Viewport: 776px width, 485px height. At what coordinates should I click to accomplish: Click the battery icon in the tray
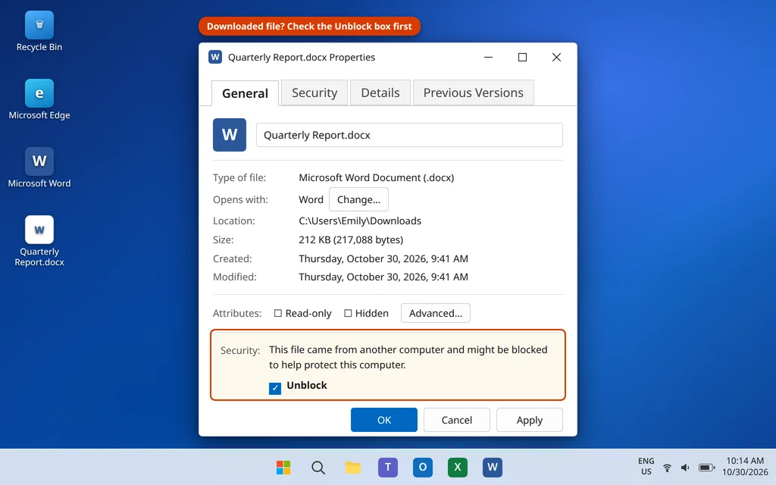[706, 467]
